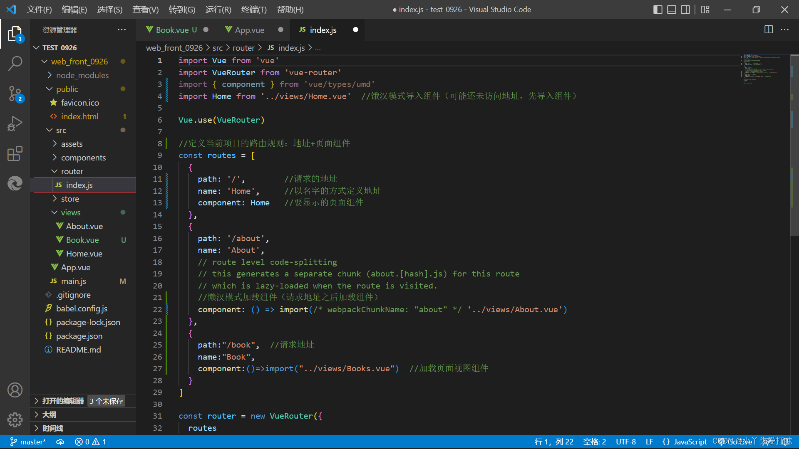This screenshot has height=449, width=799.
Task: Open the Edge browser tools icon
Action: point(15,183)
